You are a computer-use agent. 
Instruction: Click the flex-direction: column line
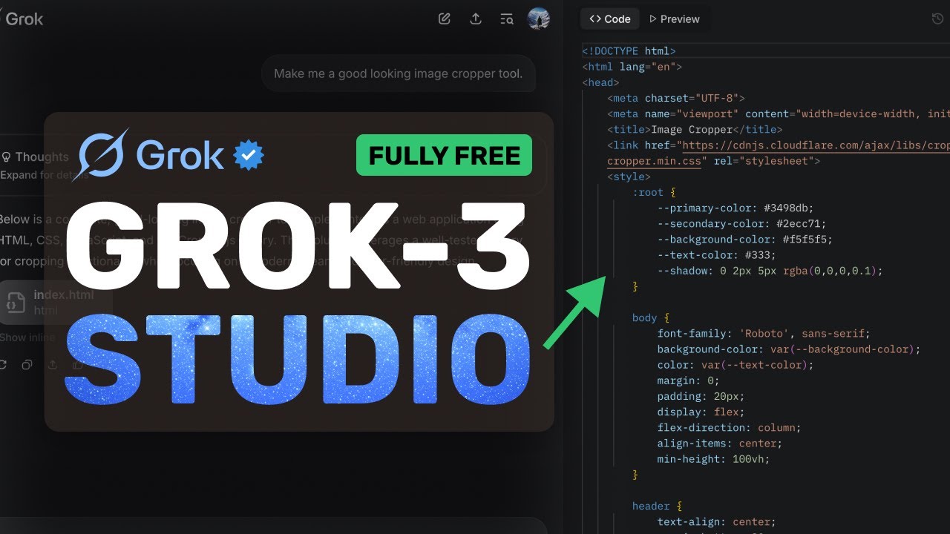point(729,427)
